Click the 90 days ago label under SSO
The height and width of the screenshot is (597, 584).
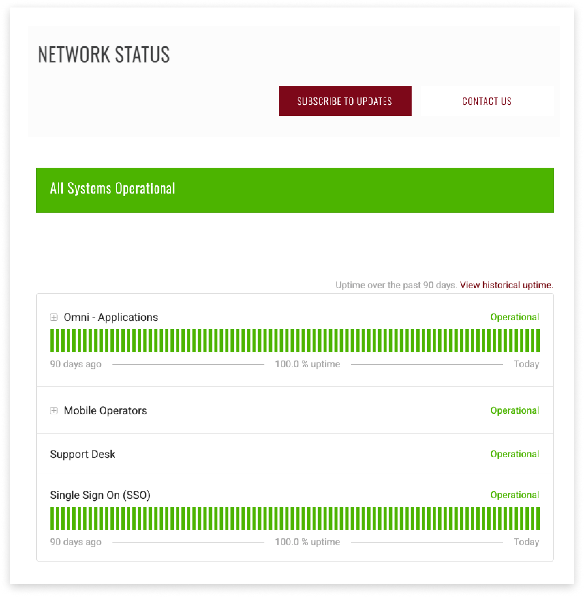point(76,542)
